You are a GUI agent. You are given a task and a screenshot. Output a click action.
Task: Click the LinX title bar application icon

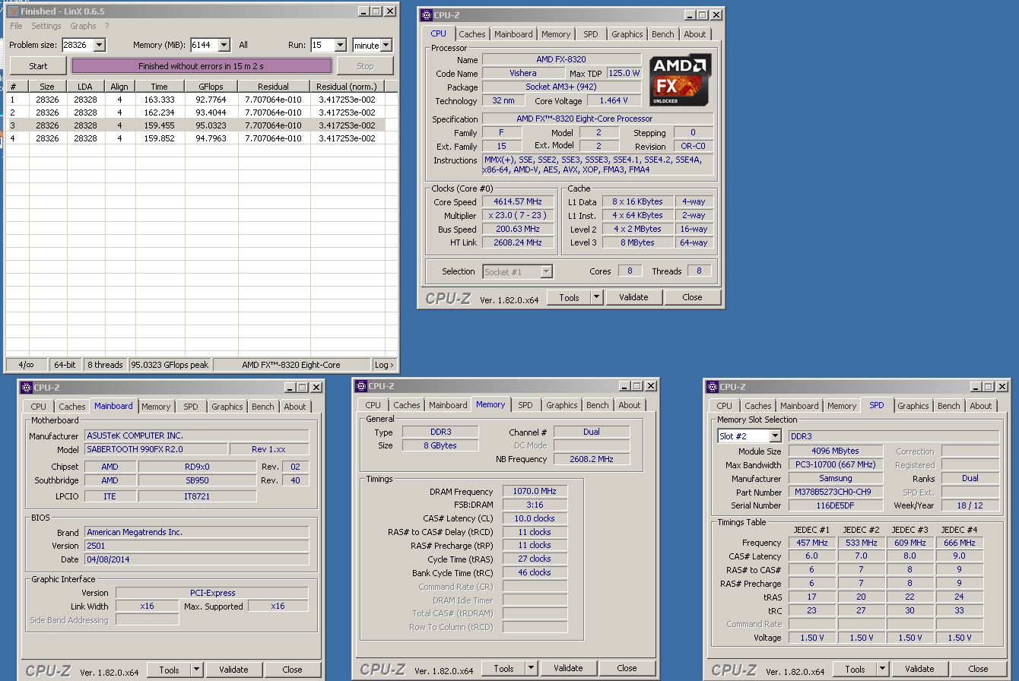tap(12, 11)
